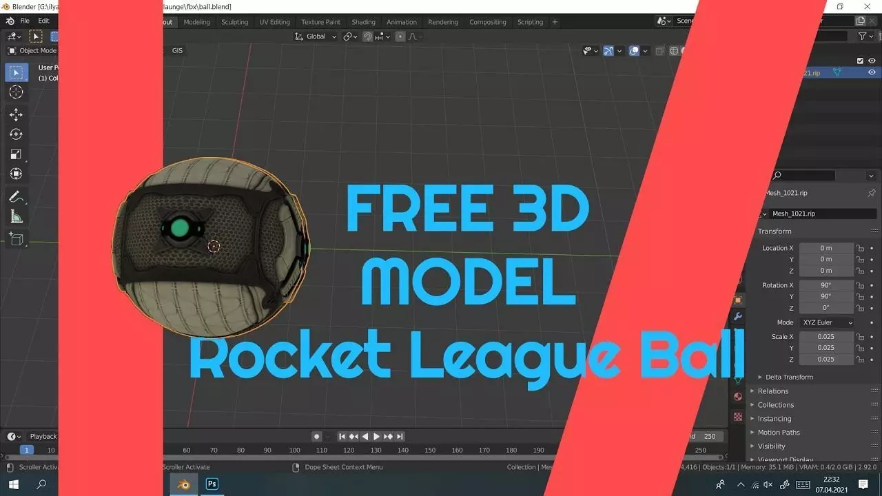Toggle collection exclude checkbox in outliner
Image resolution: width=882 pixels, height=496 pixels.
click(x=860, y=61)
